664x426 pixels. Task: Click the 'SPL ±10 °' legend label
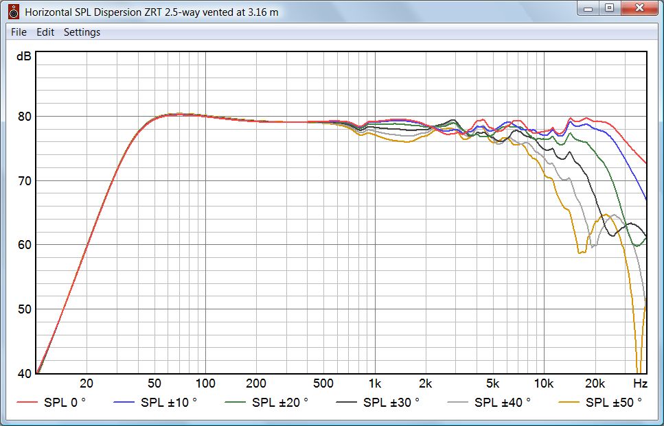[169, 402]
